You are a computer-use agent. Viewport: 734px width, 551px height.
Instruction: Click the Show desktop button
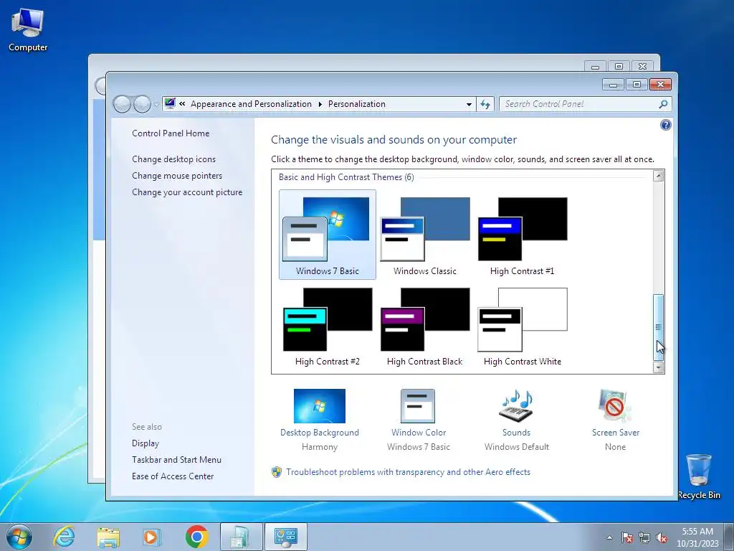(x=730, y=537)
